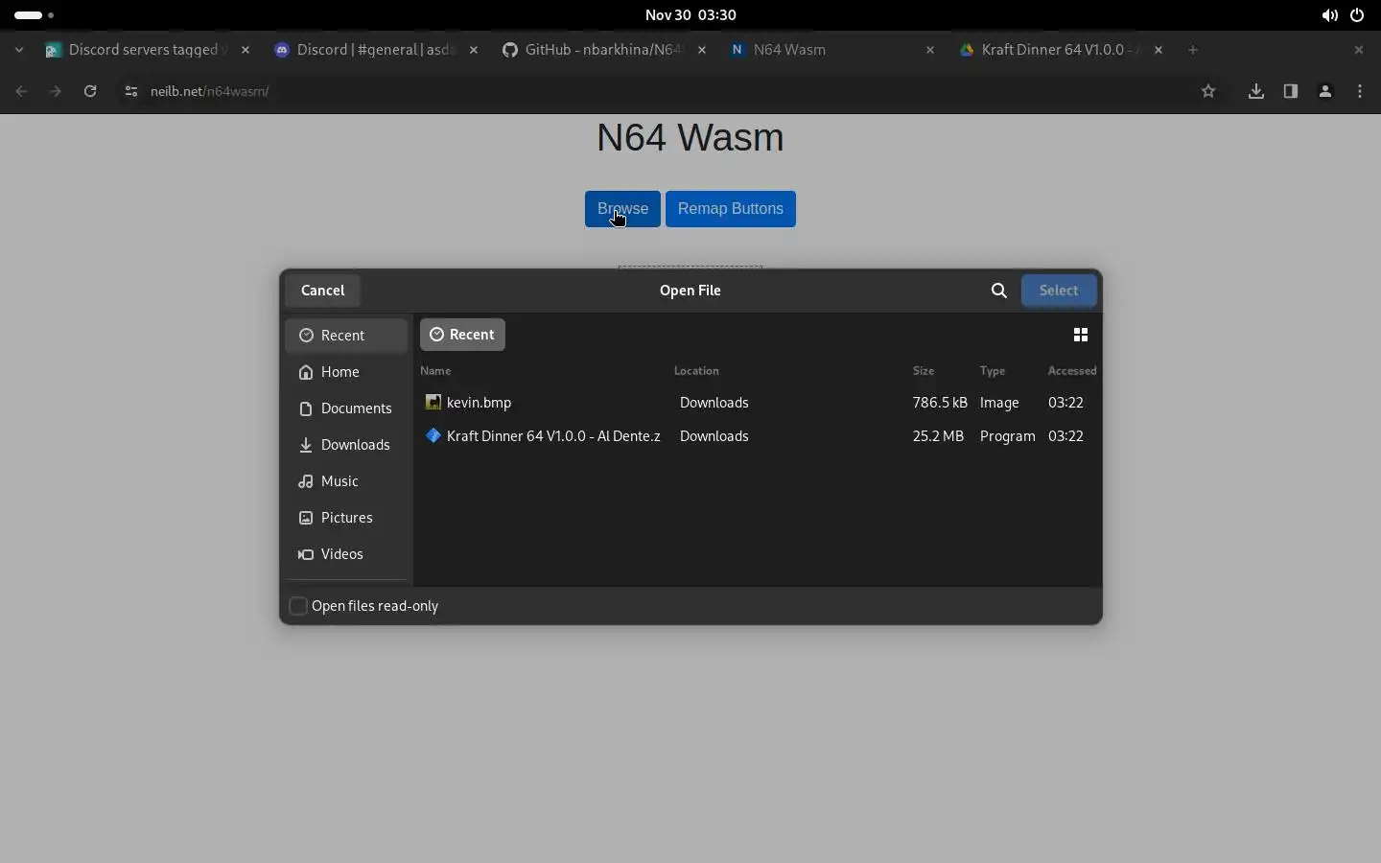Close the Discord #general tab
The height and width of the screenshot is (863, 1381).
tap(474, 50)
